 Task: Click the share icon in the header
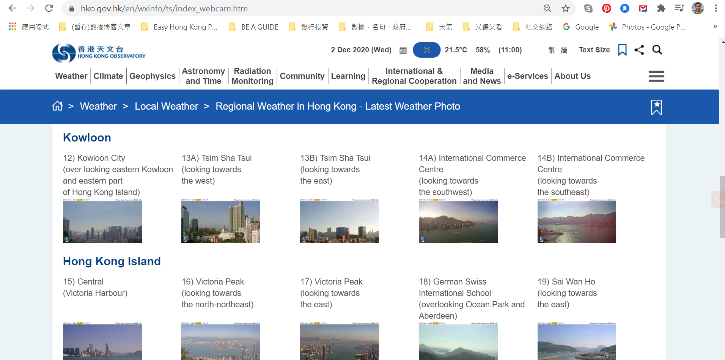(x=639, y=50)
